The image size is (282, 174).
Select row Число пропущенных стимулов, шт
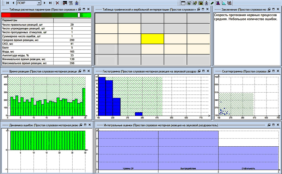pyautogui.click(x=46, y=32)
